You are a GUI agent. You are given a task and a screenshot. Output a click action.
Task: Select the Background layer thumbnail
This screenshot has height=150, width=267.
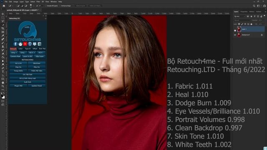click(x=239, y=35)
